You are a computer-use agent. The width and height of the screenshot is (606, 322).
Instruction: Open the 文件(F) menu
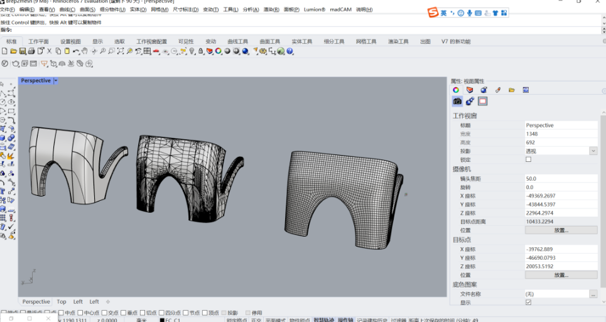[x=8, y=9]
